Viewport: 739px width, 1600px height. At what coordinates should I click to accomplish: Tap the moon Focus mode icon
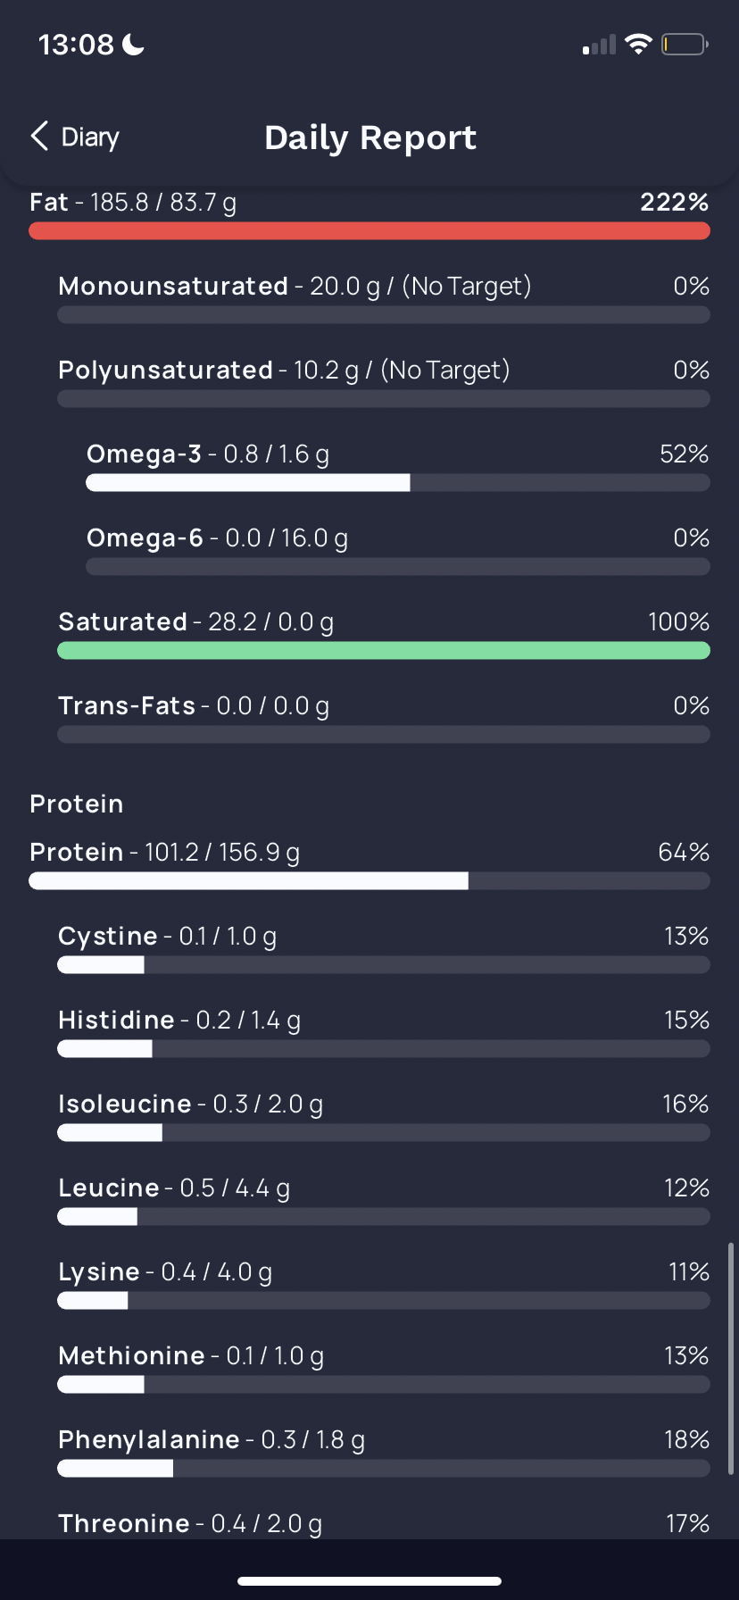click(x=133, y=44)
